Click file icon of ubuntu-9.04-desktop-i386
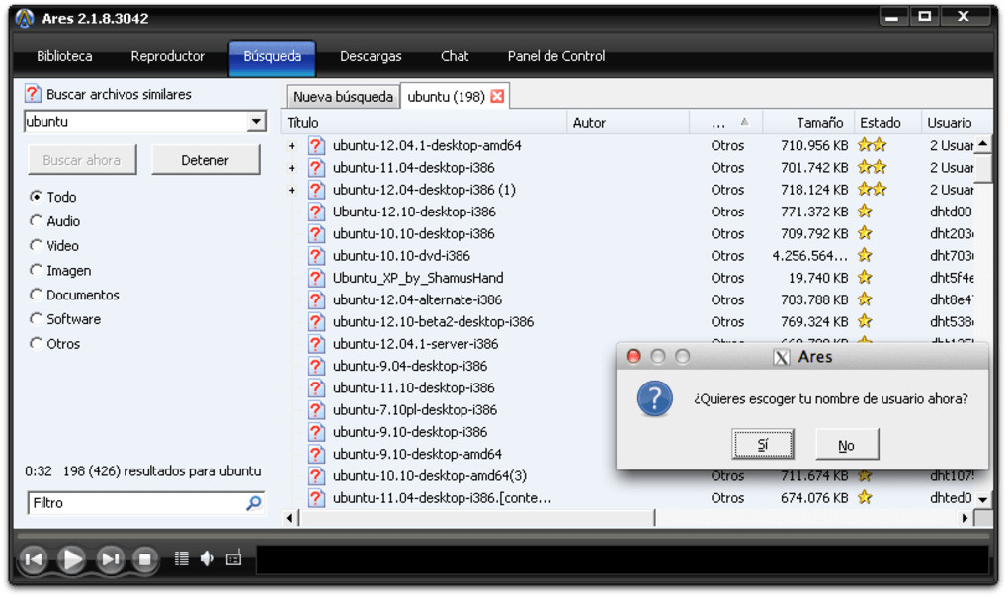The height and width of the screenshot is (597, 1008). (315, 366)
